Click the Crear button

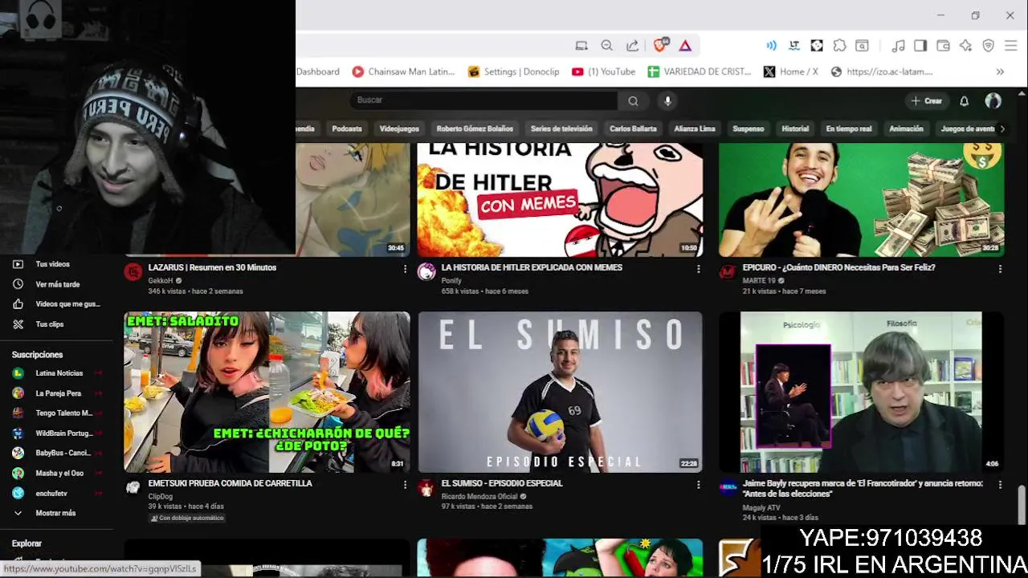[x=926, y=100]
